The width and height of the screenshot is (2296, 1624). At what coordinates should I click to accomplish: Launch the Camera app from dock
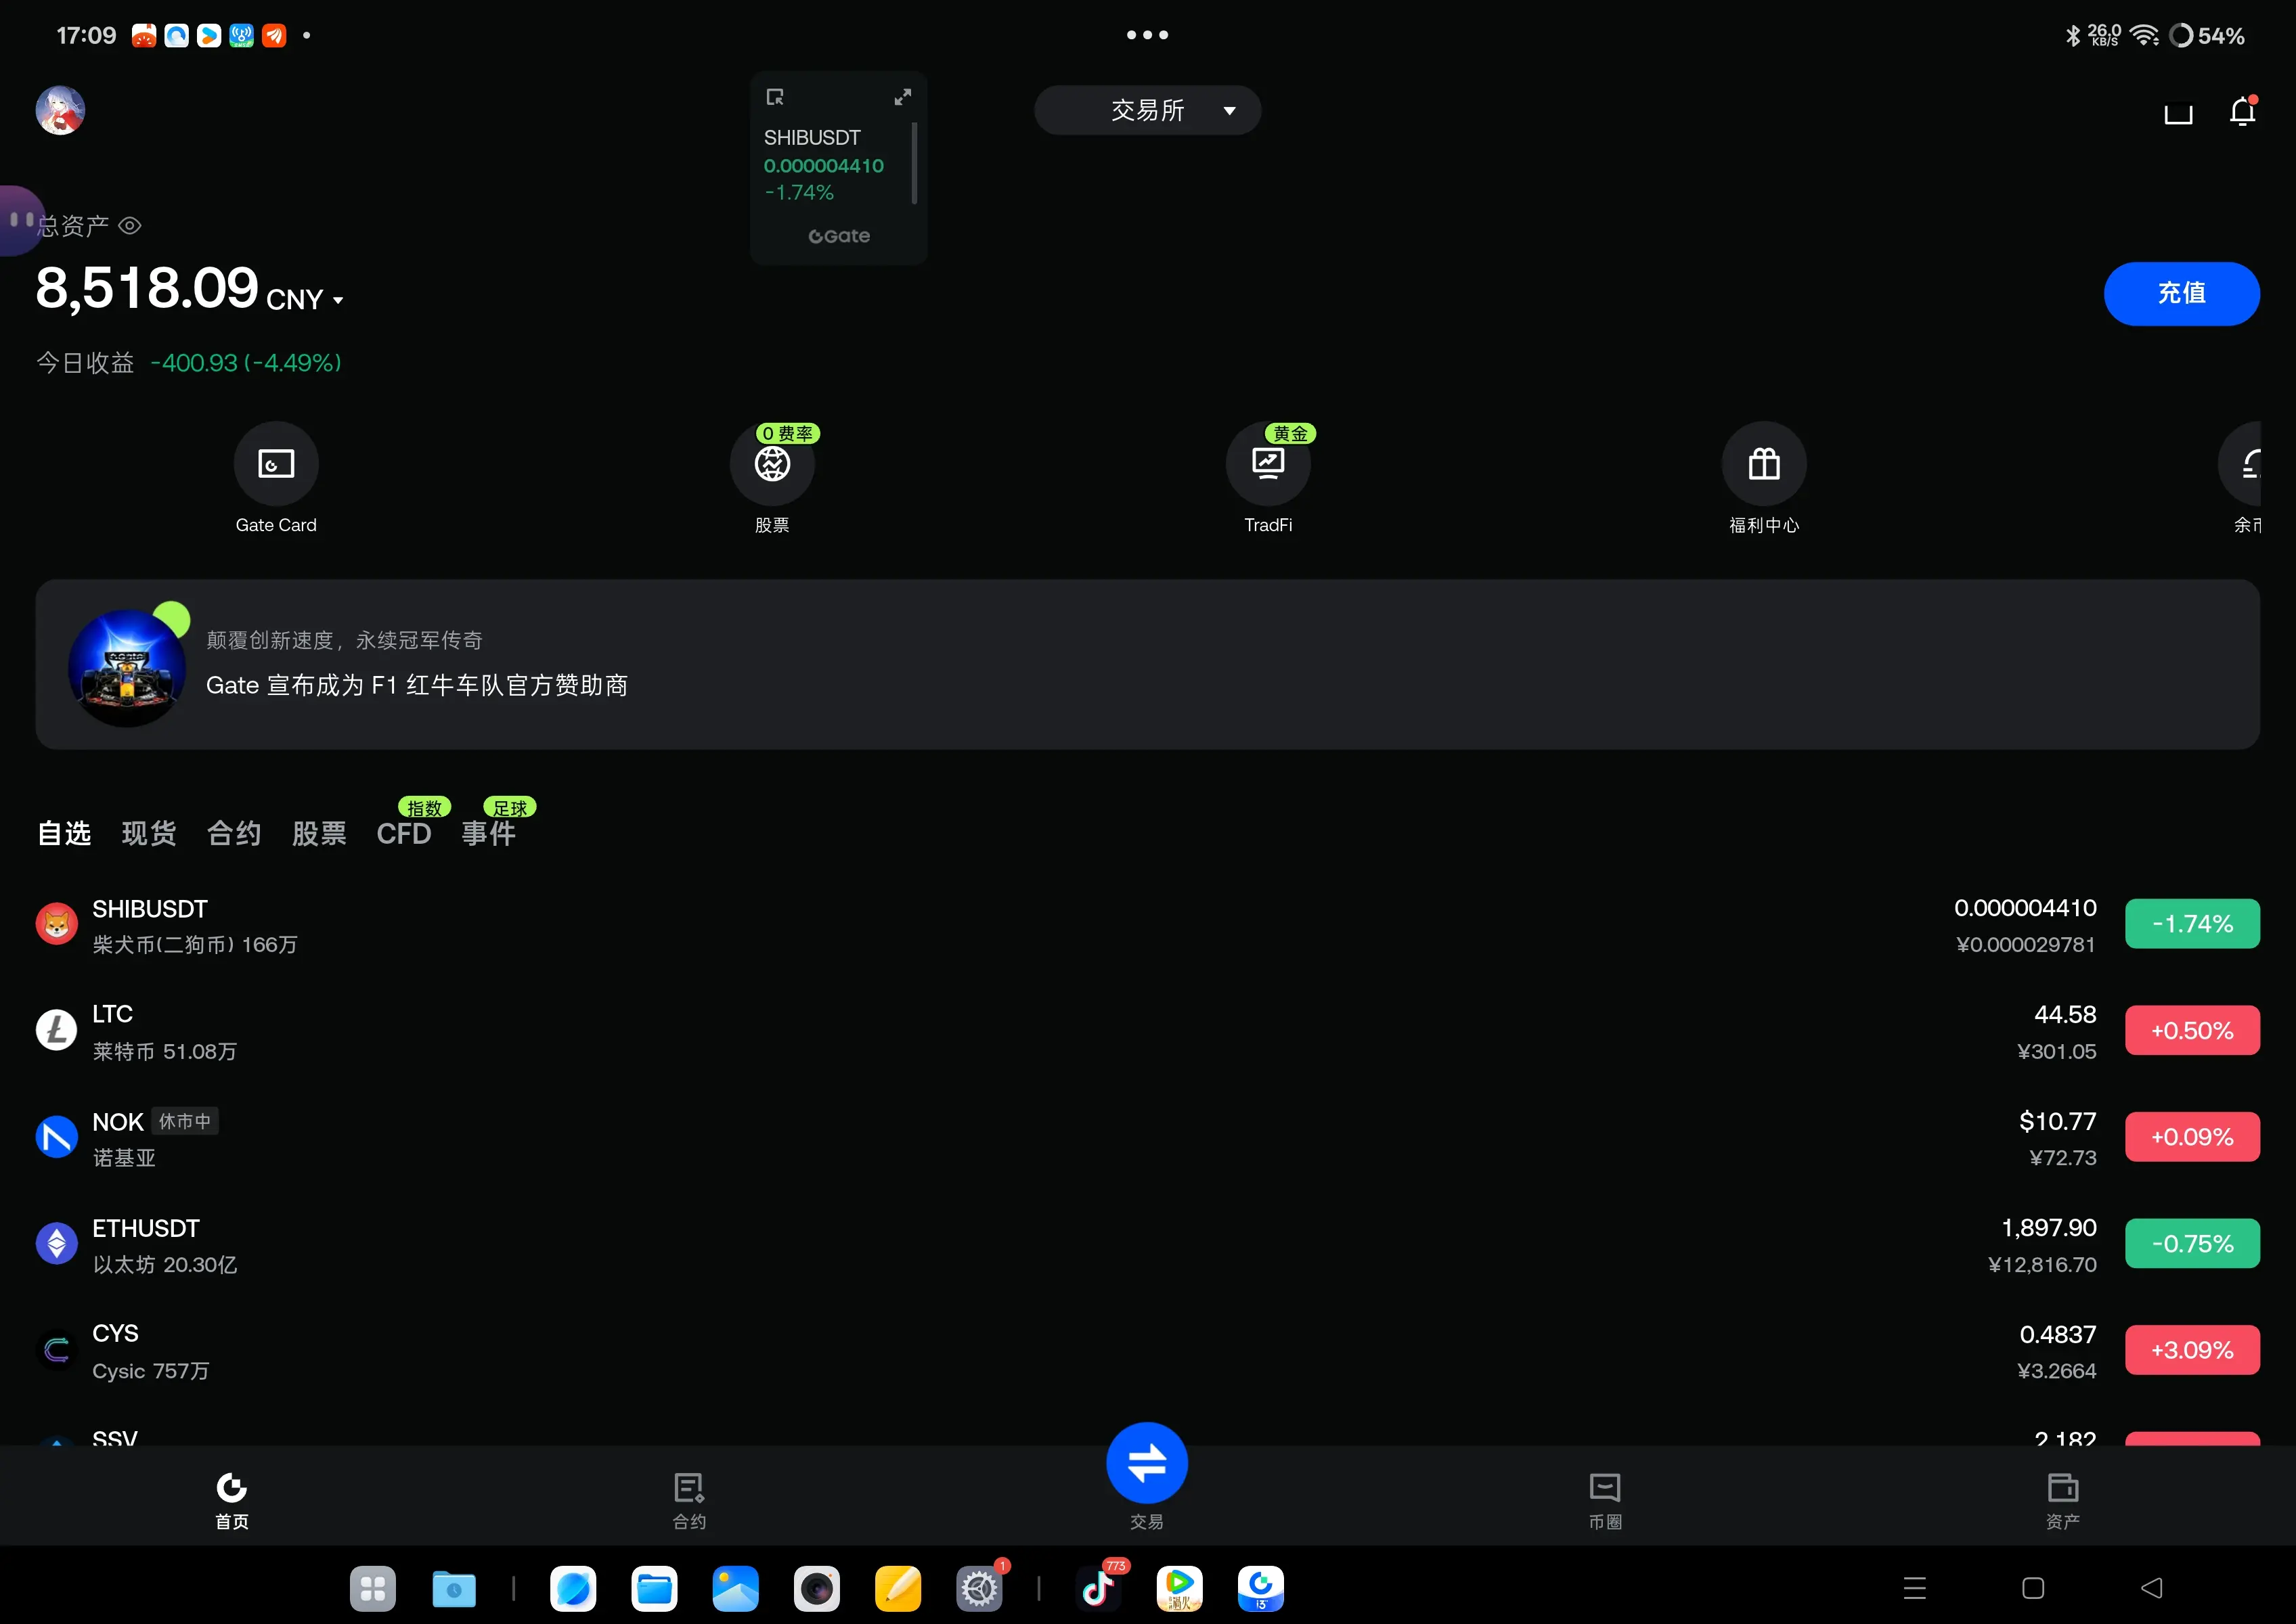(816, 1588)
